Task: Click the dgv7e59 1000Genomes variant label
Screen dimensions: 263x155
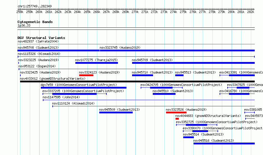Action: tap(79, 85)
